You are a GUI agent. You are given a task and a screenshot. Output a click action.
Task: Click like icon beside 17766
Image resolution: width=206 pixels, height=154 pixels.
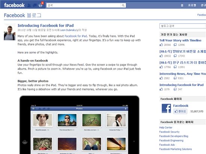coord(161,67)
